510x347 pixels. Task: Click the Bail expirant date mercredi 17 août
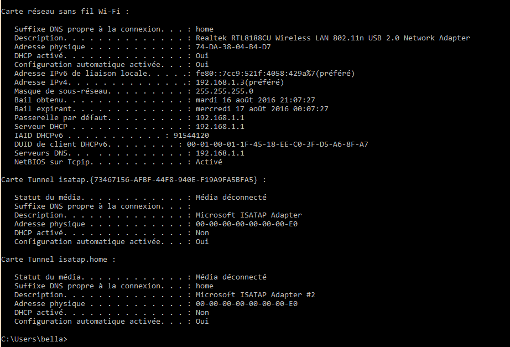coord(262,108)
